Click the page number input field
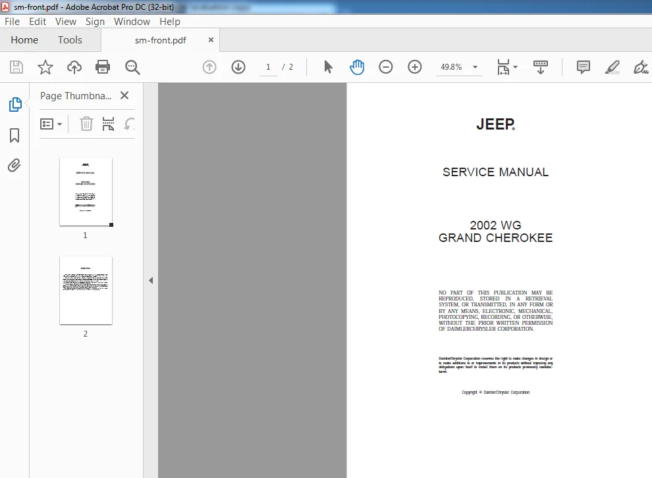652x478 pixels. tap(268, 67)
